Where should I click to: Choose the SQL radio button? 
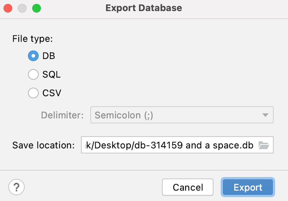(33, 74)
